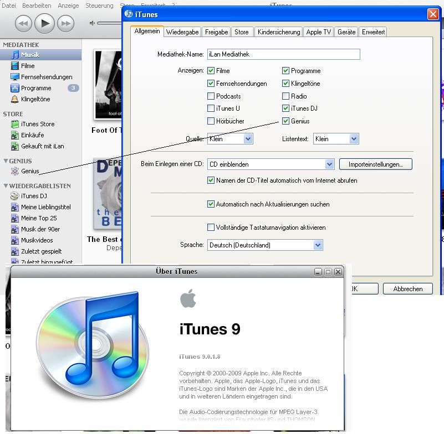
Task: Uncheck the Fernsehsendungen checkbox
Action: click(211, 83)
